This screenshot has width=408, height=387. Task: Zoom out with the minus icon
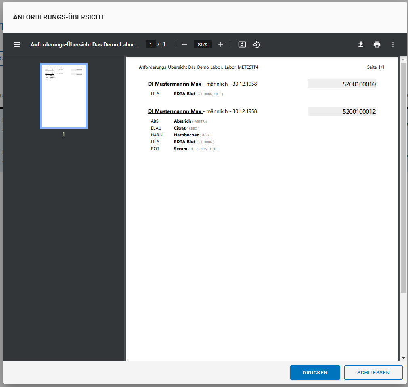tap(185, 44)
